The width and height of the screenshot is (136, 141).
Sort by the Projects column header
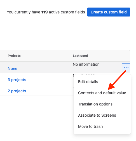click(x=14, y=56)
